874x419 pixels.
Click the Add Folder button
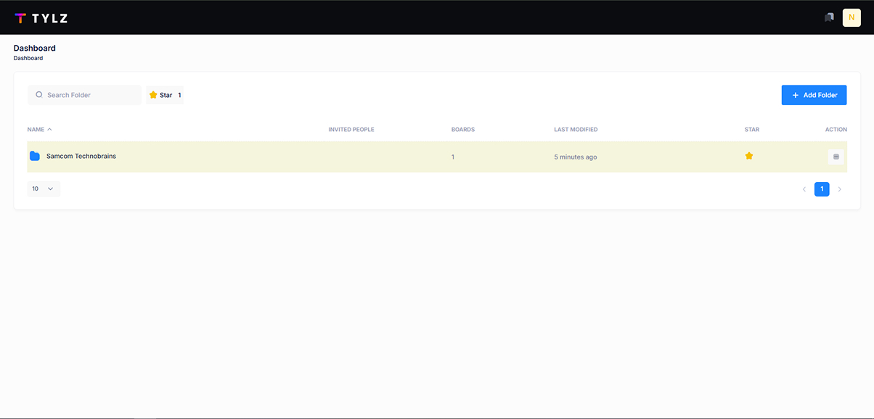(814, 95)
